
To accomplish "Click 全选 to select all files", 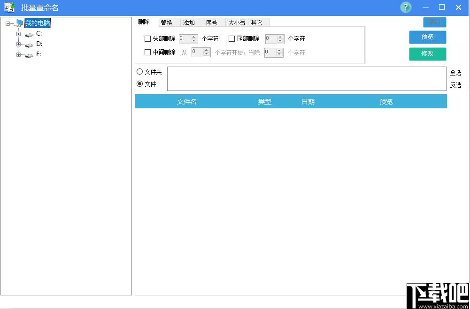I will [x=455, y=73].
